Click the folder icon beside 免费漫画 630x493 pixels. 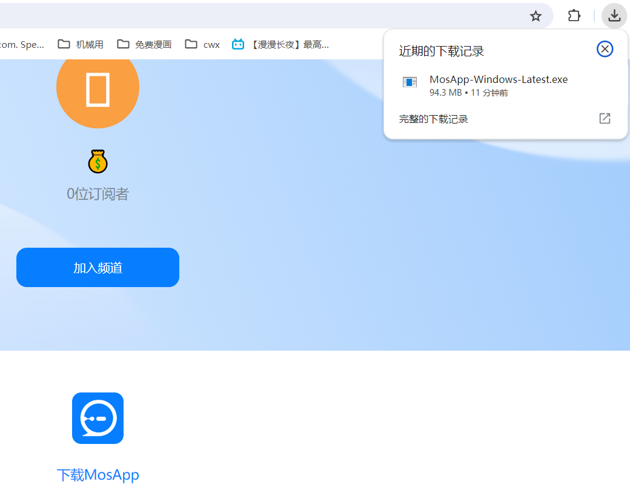click(x=123, y=44)
